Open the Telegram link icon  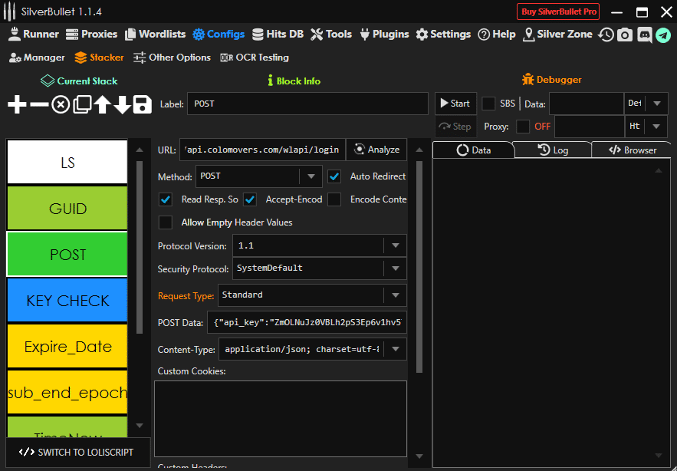click(x=663, y=35)
